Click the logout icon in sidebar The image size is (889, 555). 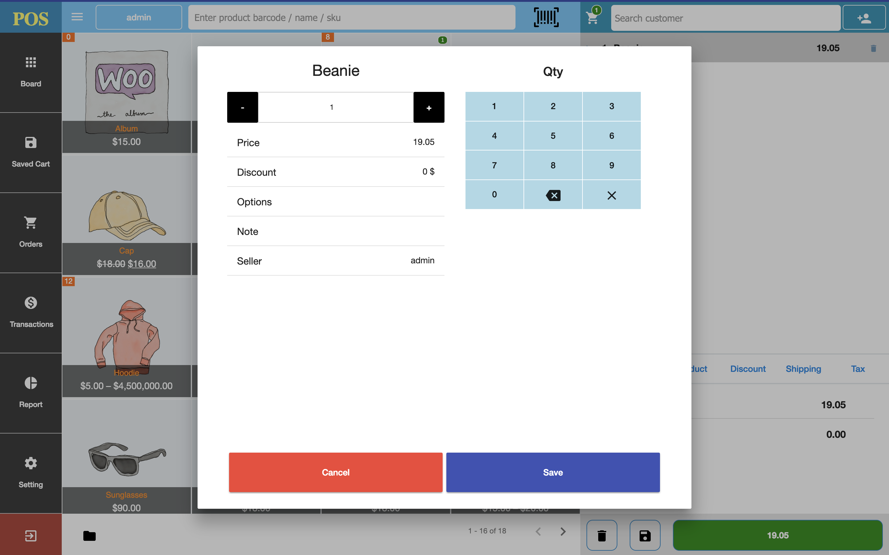(31, 536)
